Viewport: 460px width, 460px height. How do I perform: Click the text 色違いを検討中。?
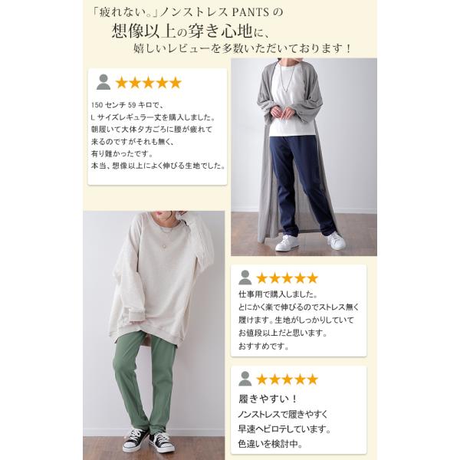tap(270, 444)
